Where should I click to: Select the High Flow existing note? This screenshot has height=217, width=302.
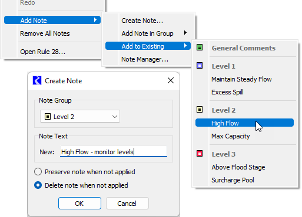click(244, 123)
